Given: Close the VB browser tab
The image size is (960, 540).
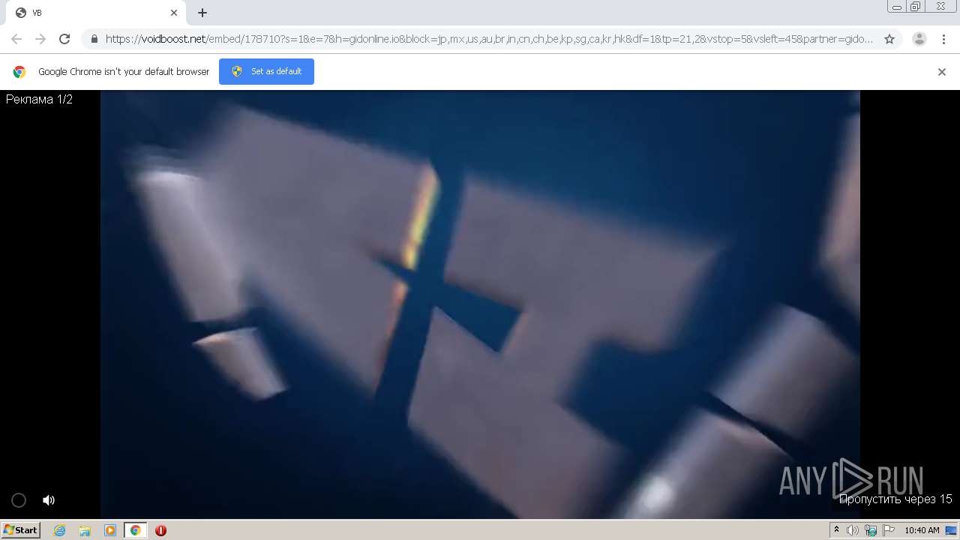Looking at the screenshot, I should [x=174, y=13].
